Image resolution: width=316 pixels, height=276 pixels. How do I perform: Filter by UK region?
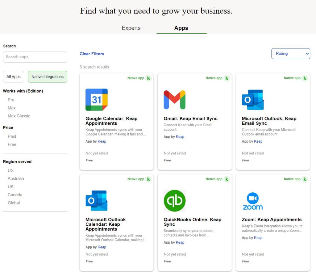click(x=11, y=187)
